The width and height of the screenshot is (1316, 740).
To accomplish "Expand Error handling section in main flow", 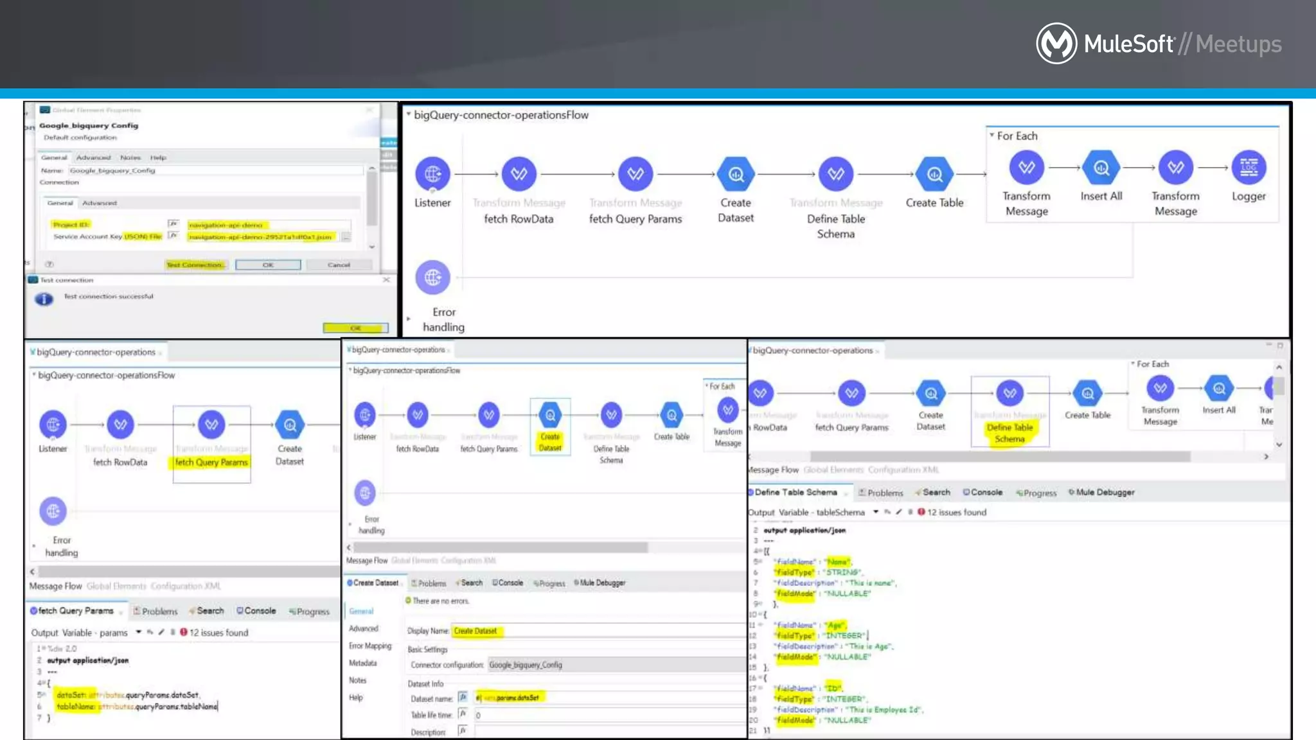I will 408,319.
